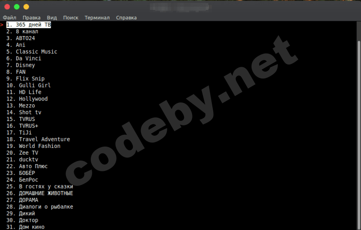361x230 pixels.
Task: Select channel 13. Mezzo
Action: click(21, 106)
